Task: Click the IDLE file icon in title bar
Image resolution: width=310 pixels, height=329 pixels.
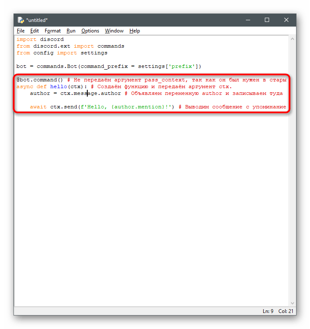Action: (21, 20)
